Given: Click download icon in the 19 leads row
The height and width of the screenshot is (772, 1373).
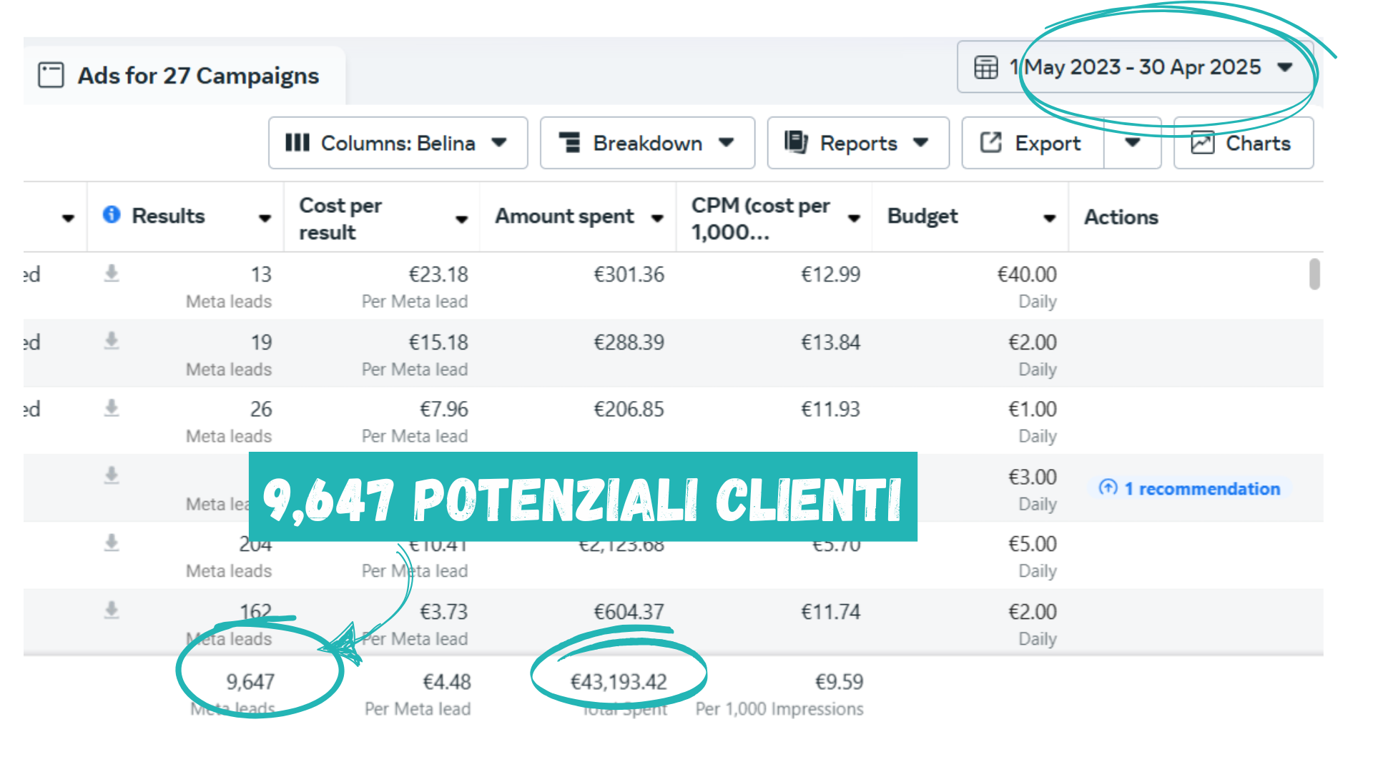Looking at the screenshot, I should [x=112, y=341].
